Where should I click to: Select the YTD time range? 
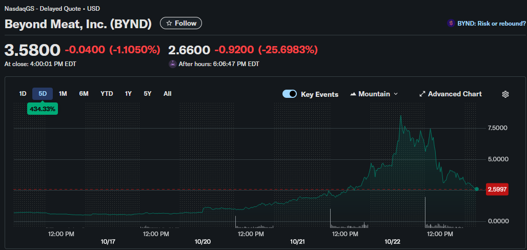pyautogui.click(x=107, y=94)
